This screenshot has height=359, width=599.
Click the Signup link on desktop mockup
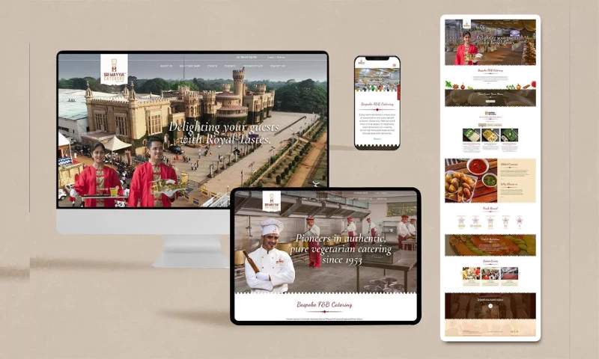pyautogui.click(x=281, y=58)
